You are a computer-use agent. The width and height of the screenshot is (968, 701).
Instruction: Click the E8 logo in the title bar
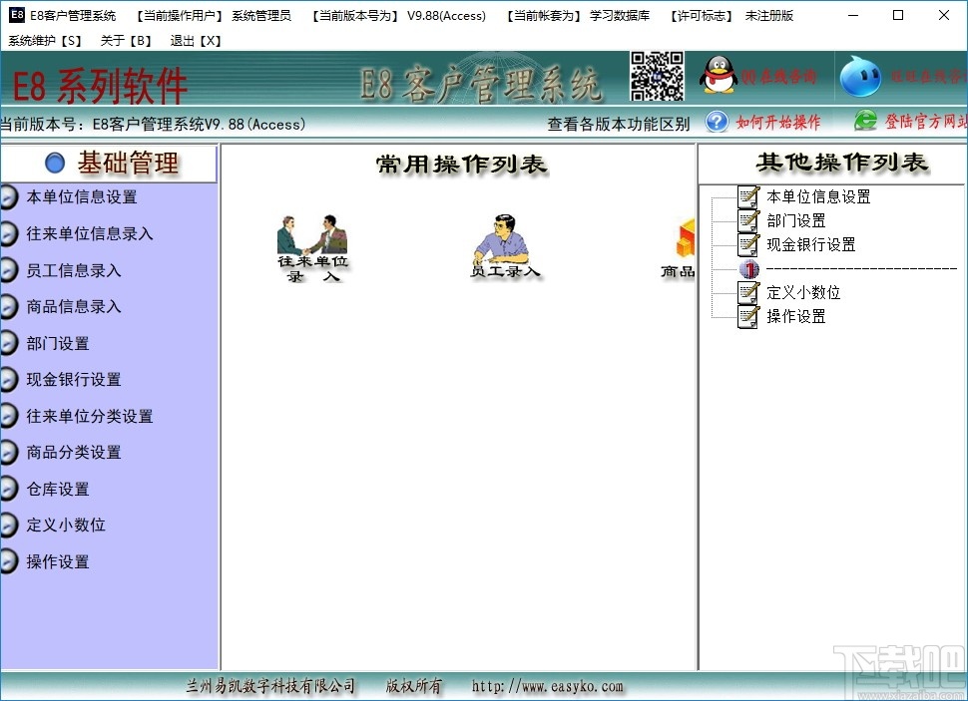(14, 15)
